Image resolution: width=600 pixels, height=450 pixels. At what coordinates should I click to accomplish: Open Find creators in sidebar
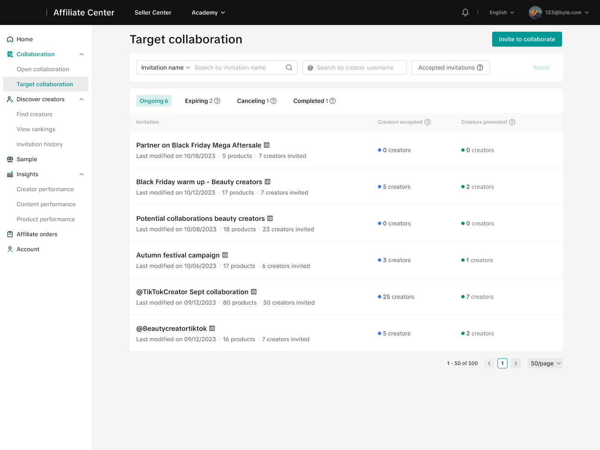coord(35,114)
